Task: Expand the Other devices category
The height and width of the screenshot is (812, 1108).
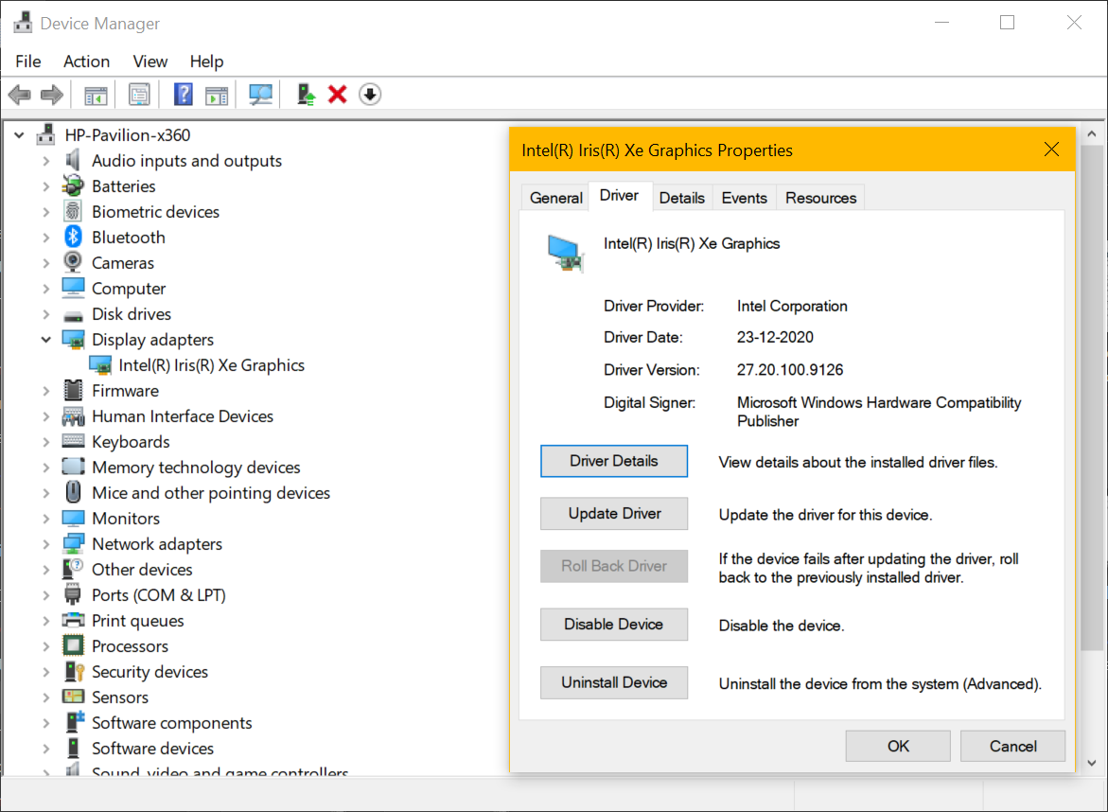Action: pyautogui.click(x=46, y=570)
